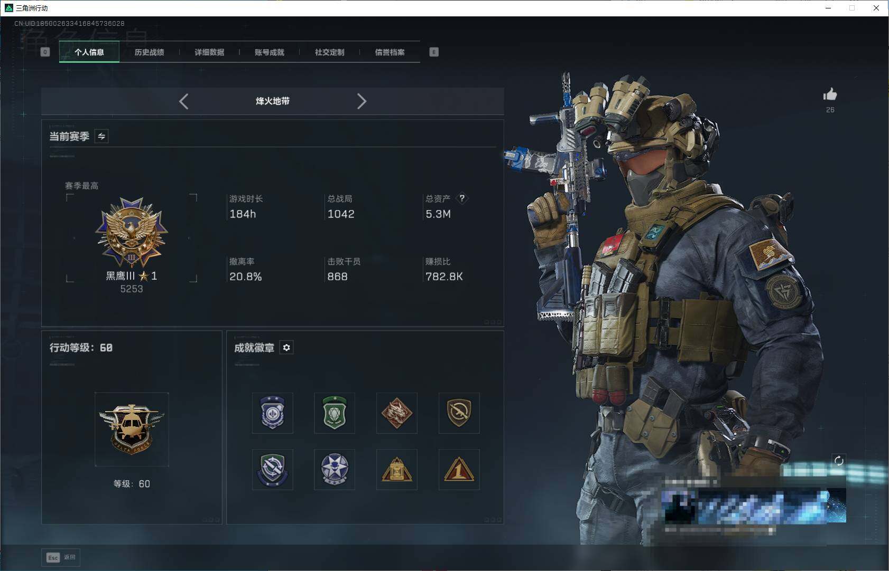Close the 三角洲行动 window

pos(876,8)
